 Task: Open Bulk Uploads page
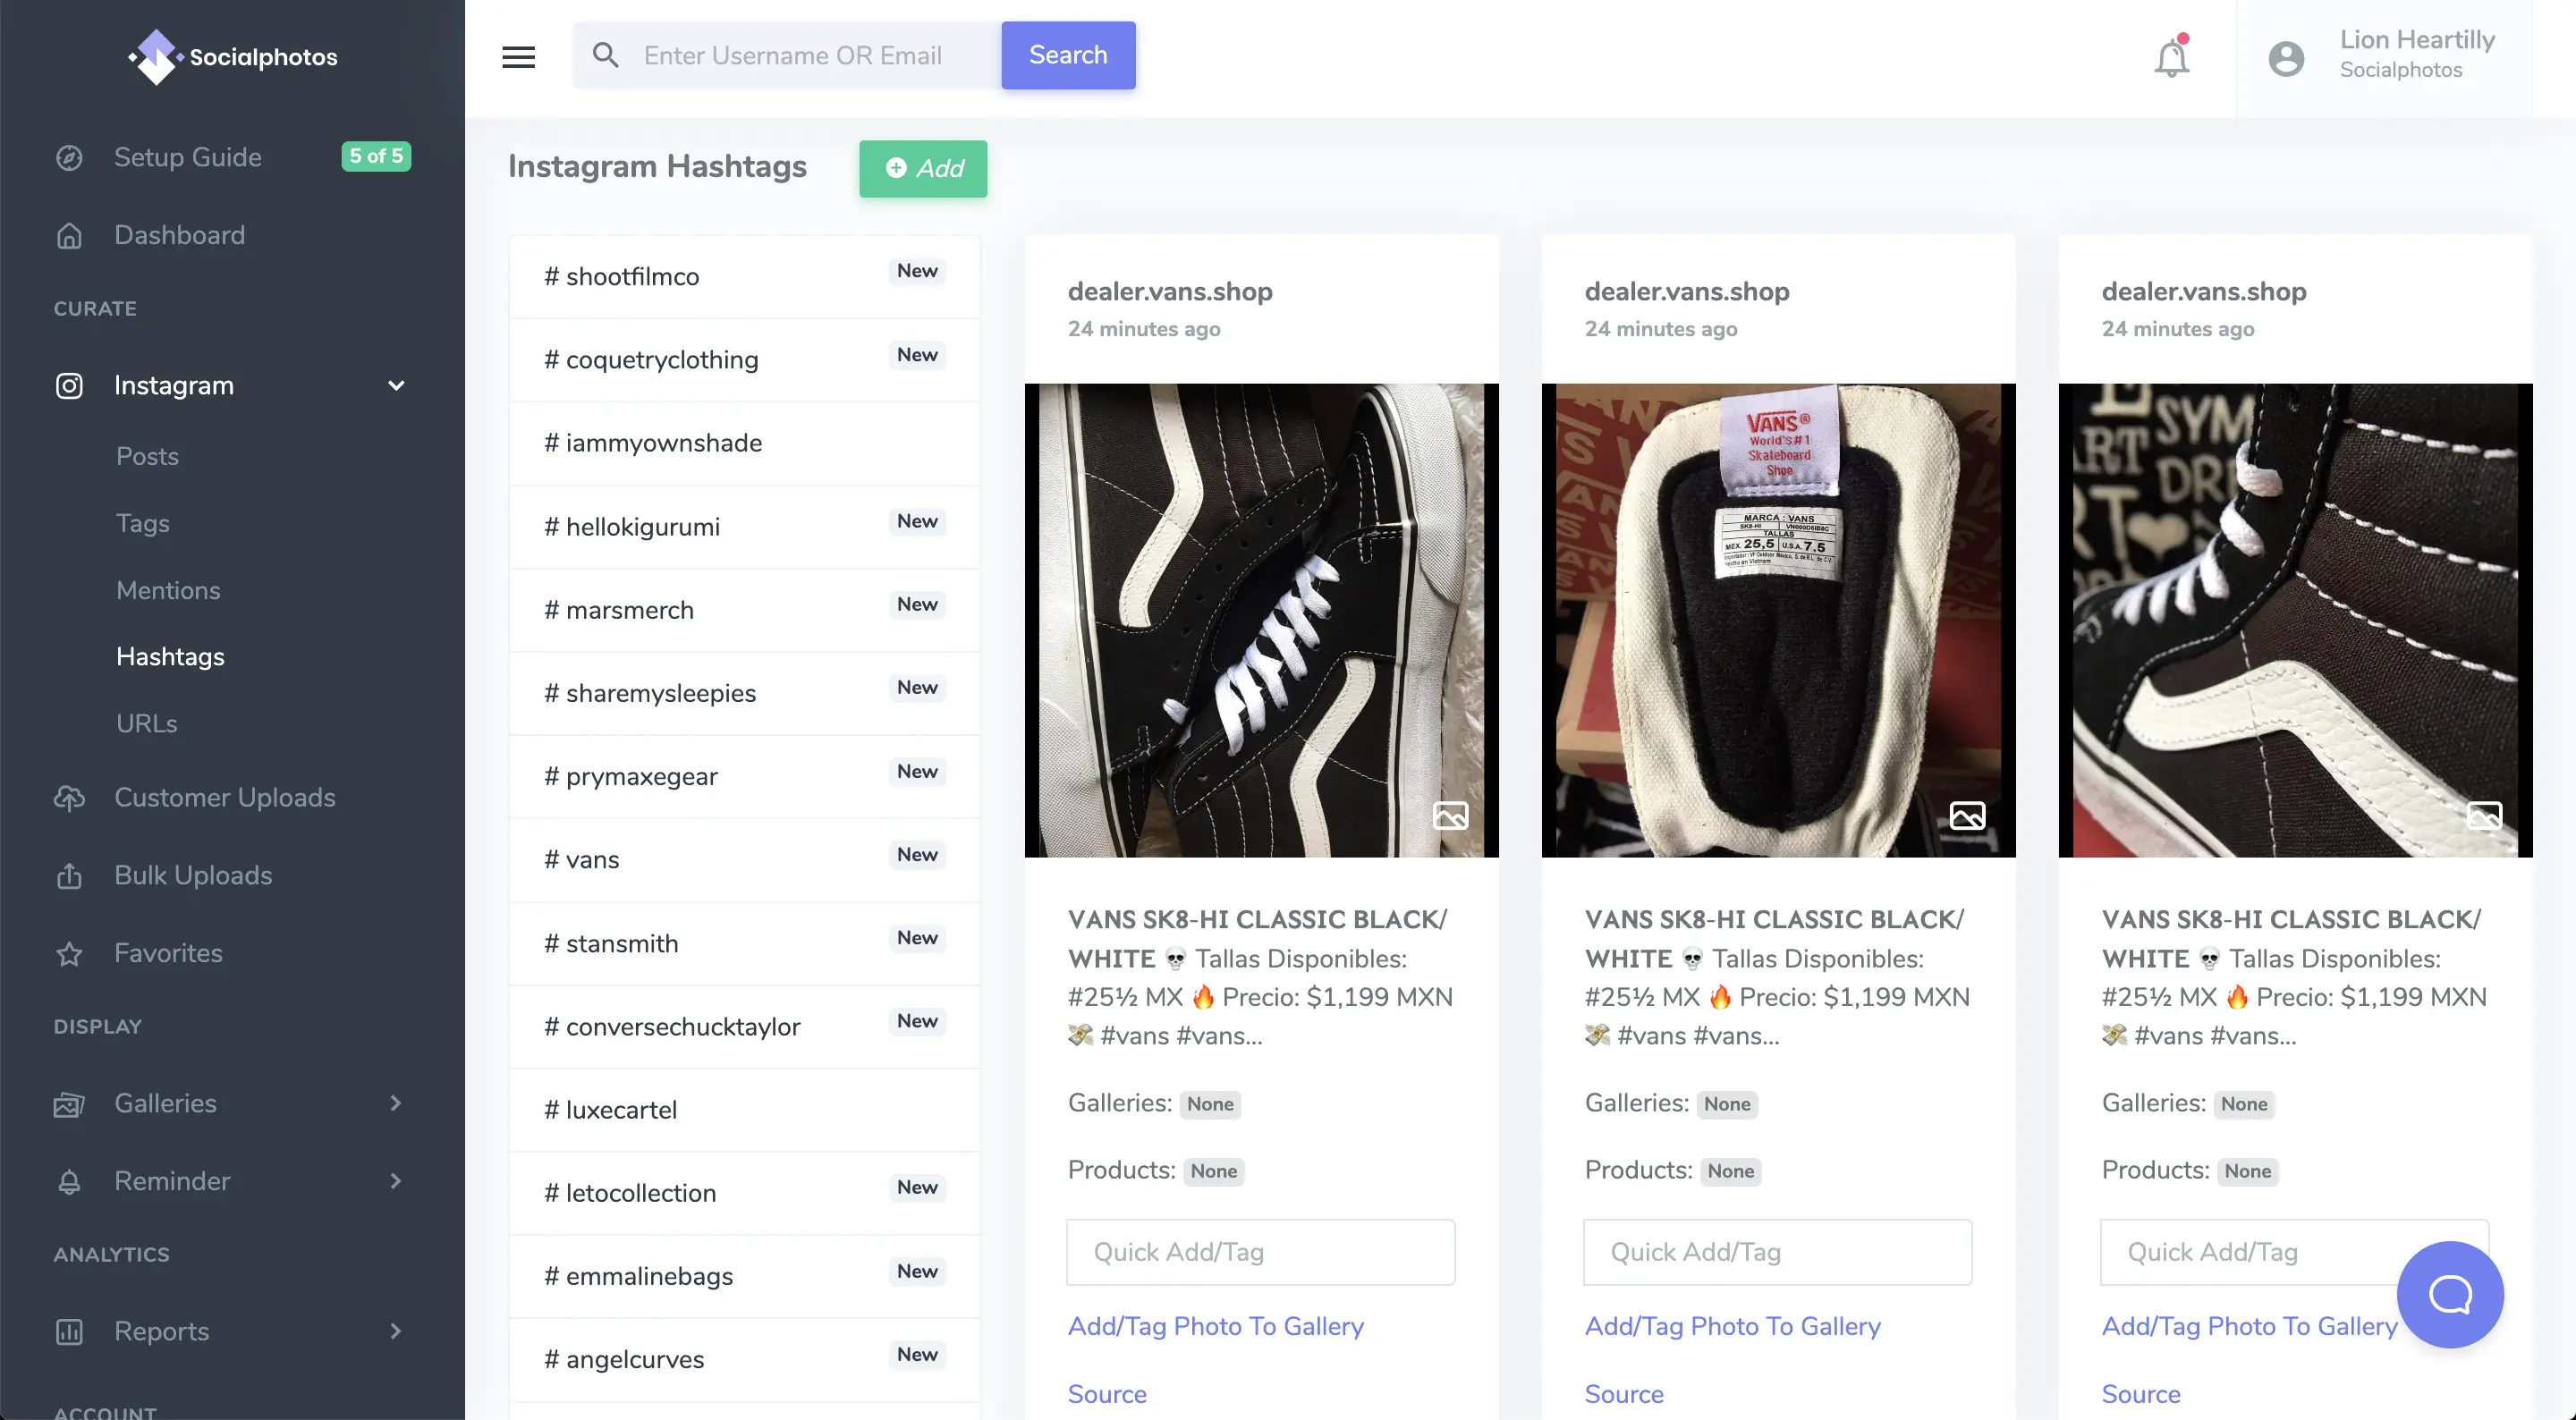(x=193, y=875)
